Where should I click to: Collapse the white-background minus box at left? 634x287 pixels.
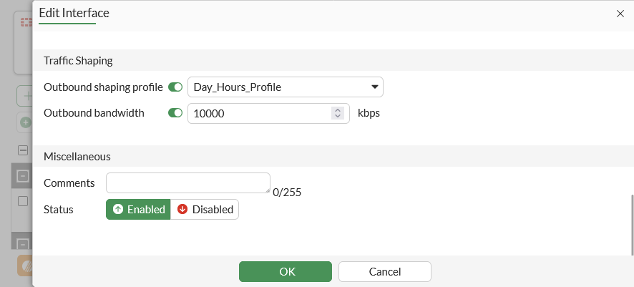point(23,151)
